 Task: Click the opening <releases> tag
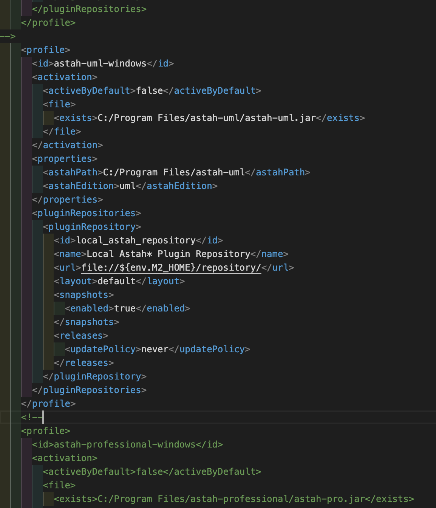[81, 335]
